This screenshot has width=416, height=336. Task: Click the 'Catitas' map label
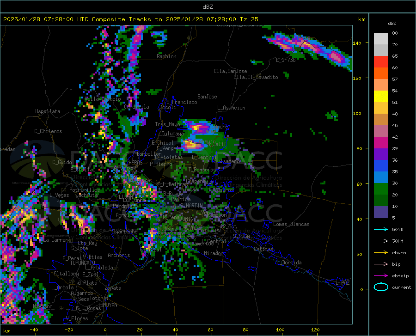[264, 249]
